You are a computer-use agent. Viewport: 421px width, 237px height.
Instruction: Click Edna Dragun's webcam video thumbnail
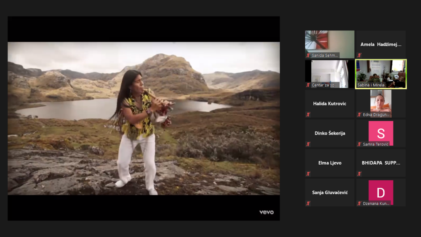(381, 101)
